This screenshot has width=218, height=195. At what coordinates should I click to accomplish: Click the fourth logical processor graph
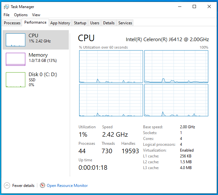(176, 100)
